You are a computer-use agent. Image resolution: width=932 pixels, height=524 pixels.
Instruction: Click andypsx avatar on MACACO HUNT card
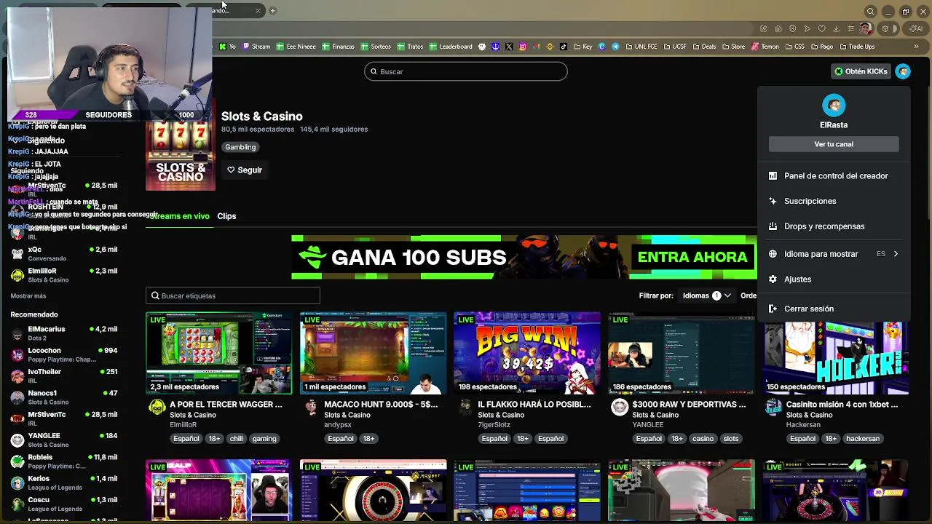pyautogui.click(x=311, y=408)
